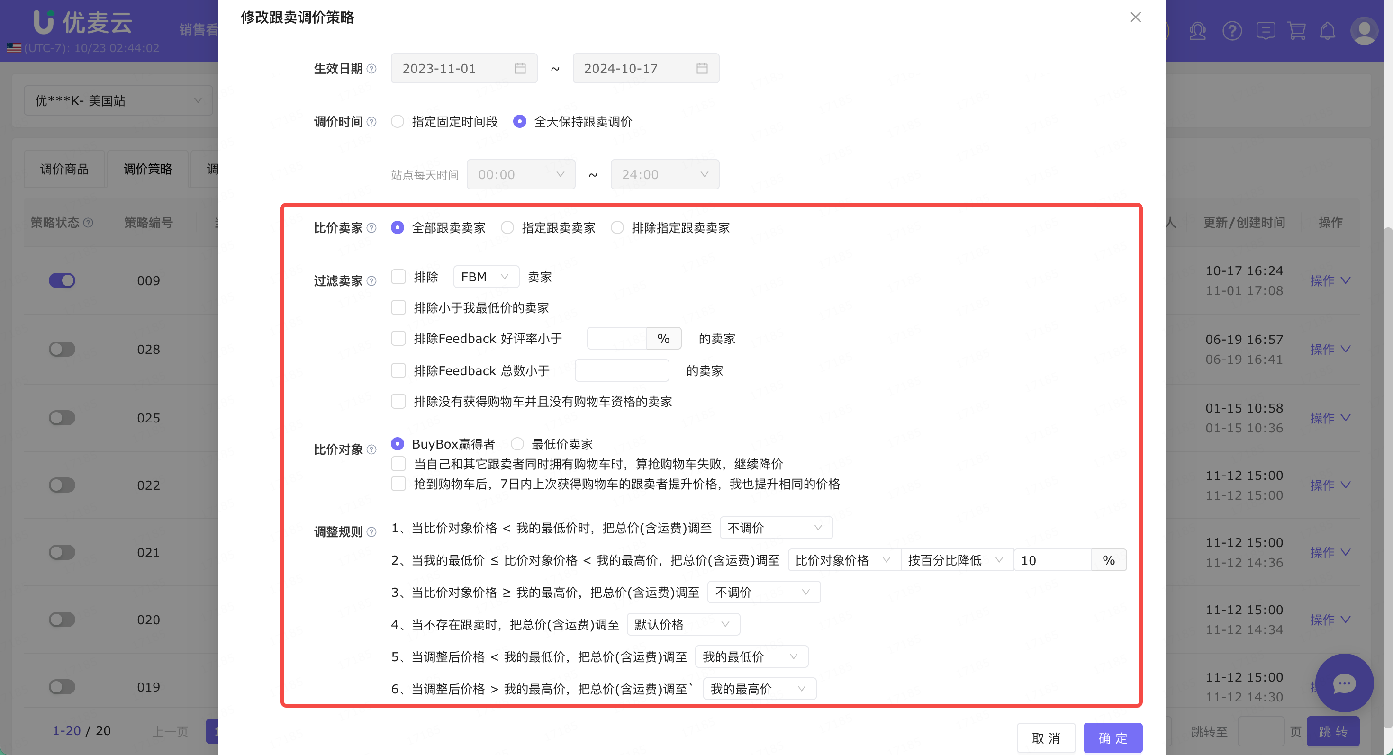Open the feedback message icon in header
The width and height of the screenshot is (1393, 755).
1265,31
